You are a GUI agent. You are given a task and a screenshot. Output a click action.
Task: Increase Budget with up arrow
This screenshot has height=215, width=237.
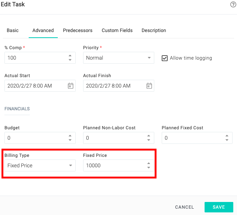click(x=70, y=136)
